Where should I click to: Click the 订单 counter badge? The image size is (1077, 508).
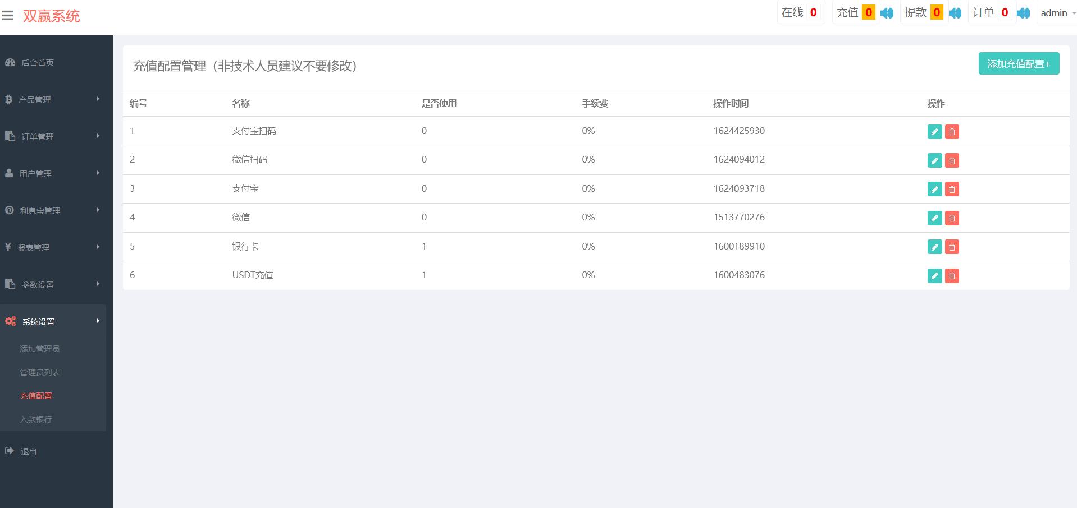tap(1005, 12)
